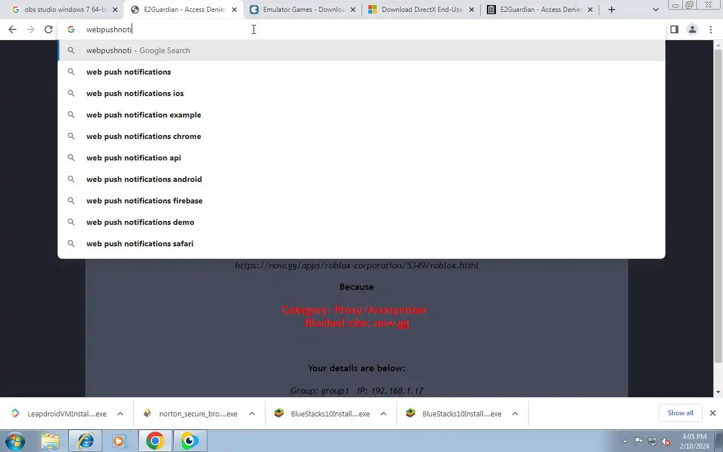This screenshot has width=723, height=452.
Task: Choose the web push notification api suggestion
Action: (x=361, y=158)
